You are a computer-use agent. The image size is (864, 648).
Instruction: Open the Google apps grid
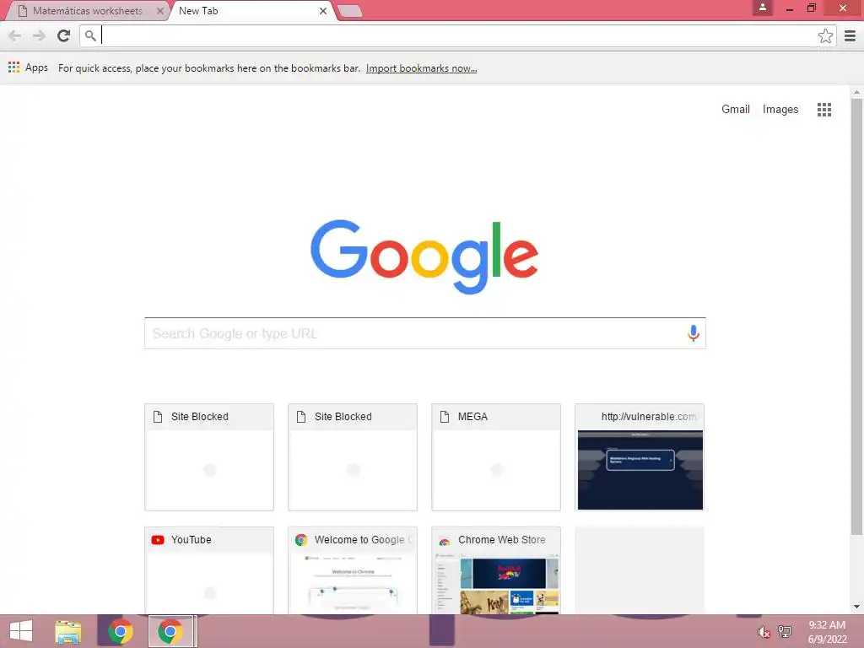tap(823, 109)
